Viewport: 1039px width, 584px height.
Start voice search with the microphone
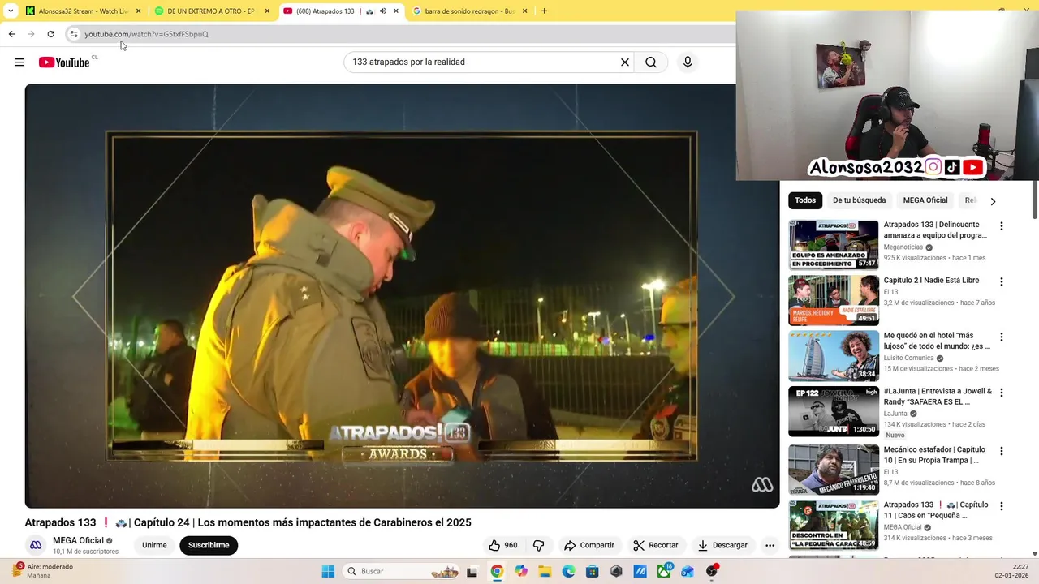click(x=688, y=62)
